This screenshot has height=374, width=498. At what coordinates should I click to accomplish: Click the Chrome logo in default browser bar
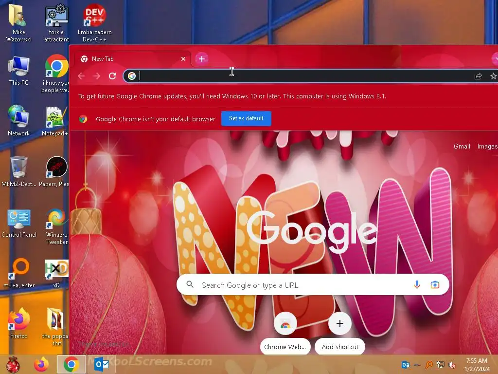tap(83, 119)
